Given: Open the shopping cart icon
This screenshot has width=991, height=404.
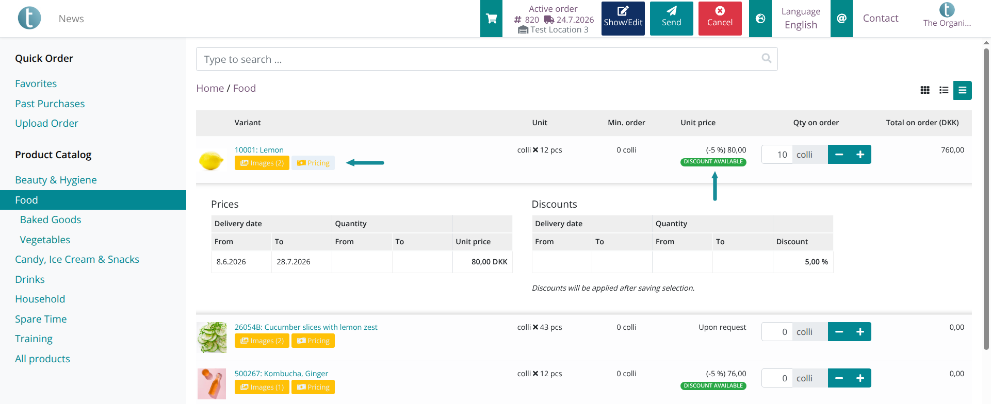Looking at the screenshot, I should coord(491,19).
